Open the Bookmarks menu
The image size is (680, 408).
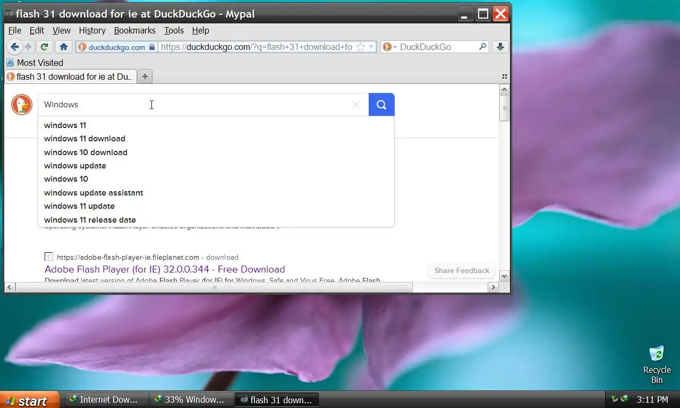click(135, 30)
